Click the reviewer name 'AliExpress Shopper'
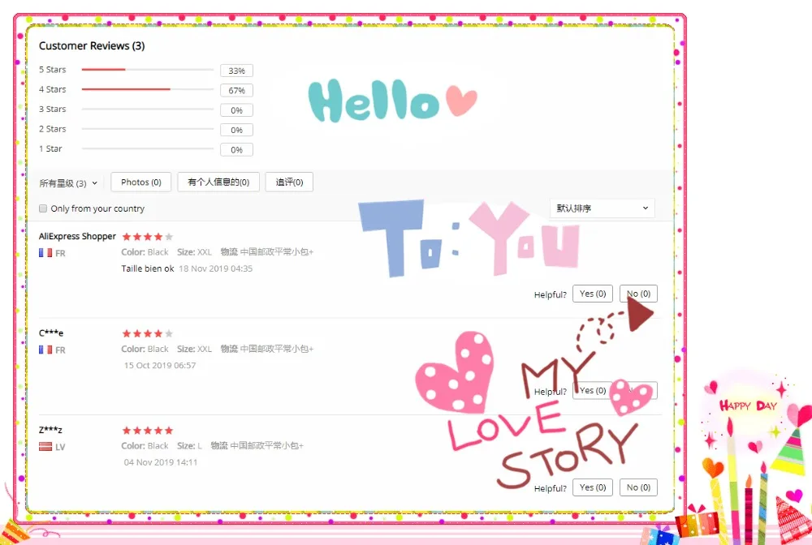The image size is (812, 545). click(x=77, y=236)
